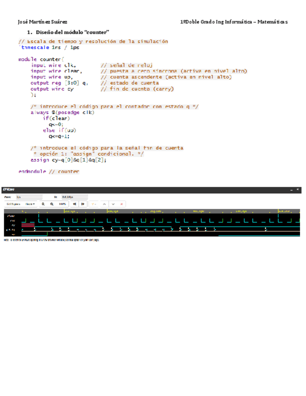Screen dimensions: 306x396
Task: Move selected signal up with arrow icon
Action: pos(105,204)
